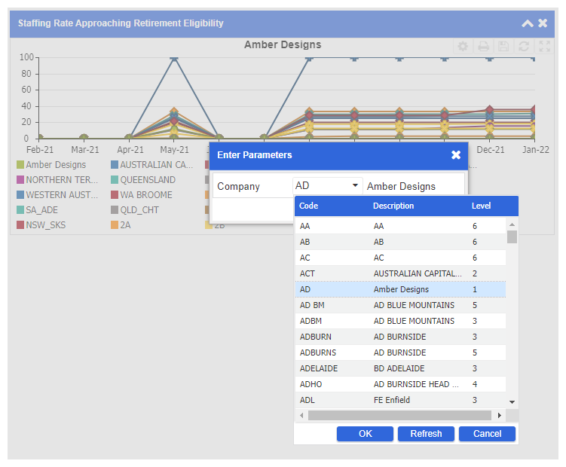Sort by the Description column header
The image size is (566, 467).
pyautogui.click(x=393, y=206)
